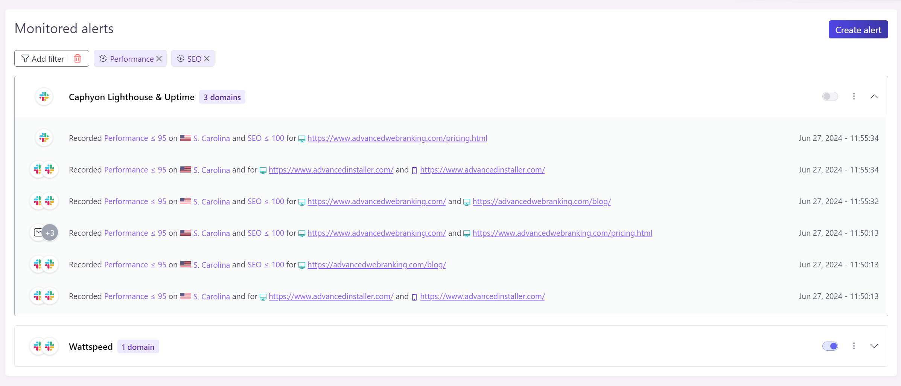Screen dimensions: 901x386
Task: Open the advancedwebranking.com/blog/ link at 11:50:13
Action: (x=376, y=265)
